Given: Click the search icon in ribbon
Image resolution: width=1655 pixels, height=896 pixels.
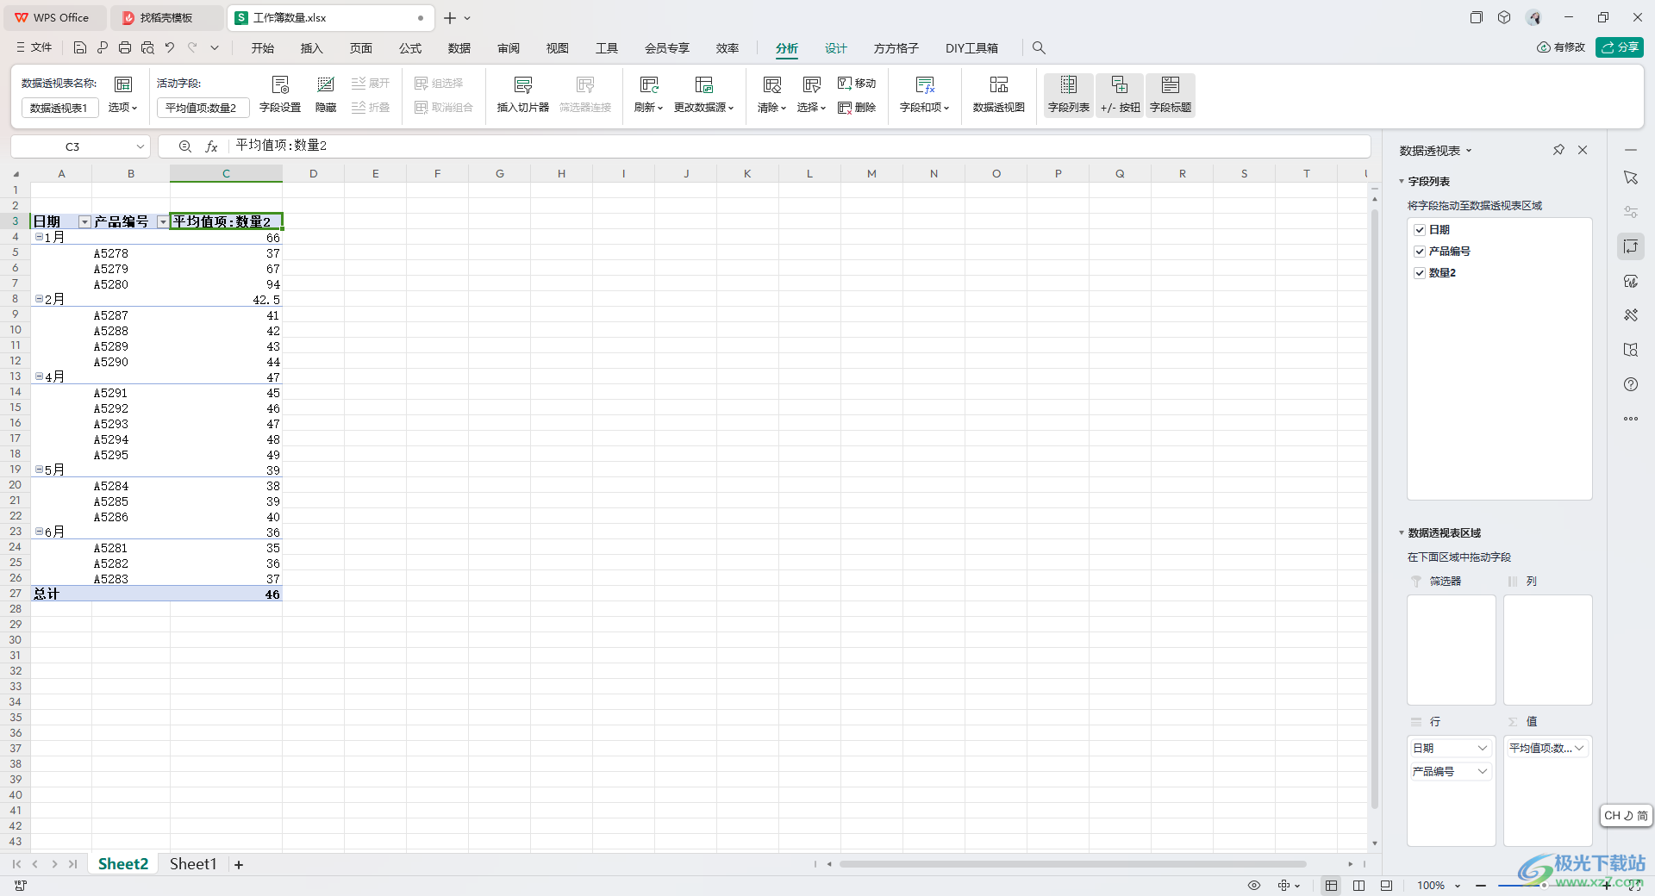Looking at the screenshot, I should [x=1039, y=48].
